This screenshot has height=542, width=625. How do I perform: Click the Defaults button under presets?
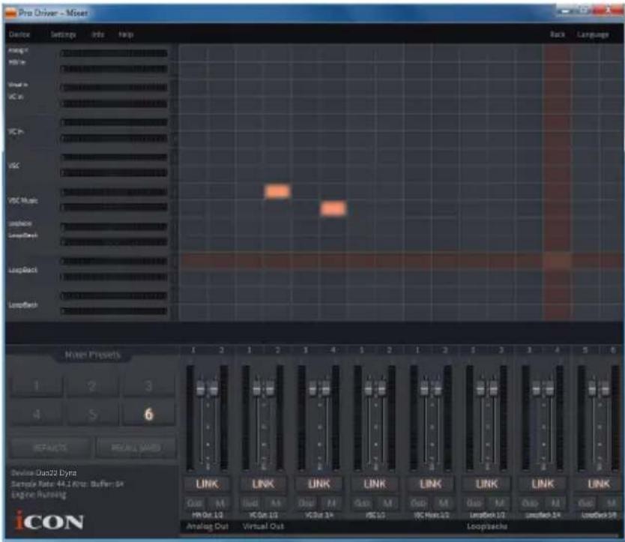[50, 448]
